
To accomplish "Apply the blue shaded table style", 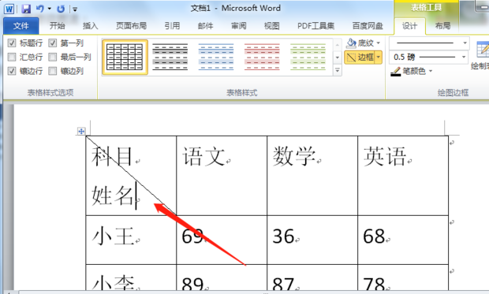I will 216,57.
